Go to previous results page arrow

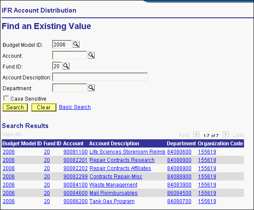[x=196, y=135]
